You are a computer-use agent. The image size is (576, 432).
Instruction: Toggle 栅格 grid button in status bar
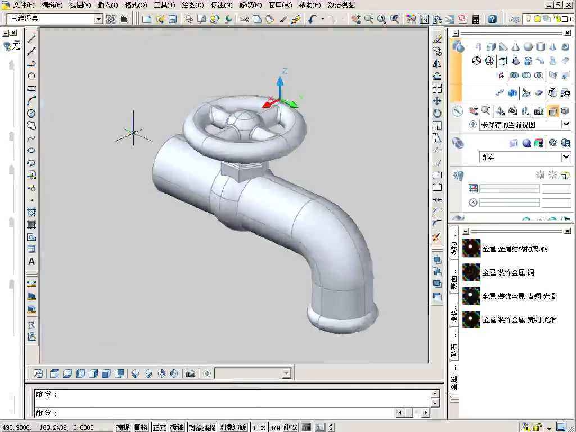tap(141, 427)
